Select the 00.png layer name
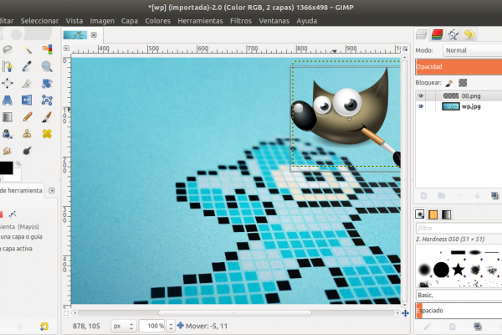The image size is (502, 335). point(471,95)
